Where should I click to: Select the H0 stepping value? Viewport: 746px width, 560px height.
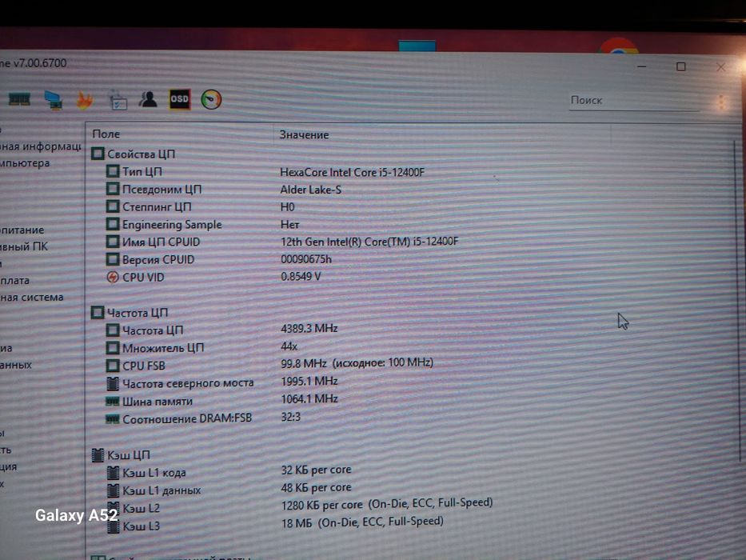[x=287, y=206]
